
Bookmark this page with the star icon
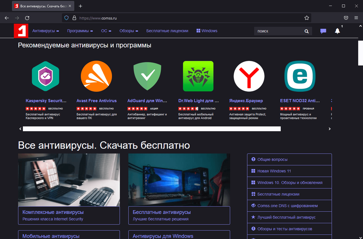pos(307,18)
